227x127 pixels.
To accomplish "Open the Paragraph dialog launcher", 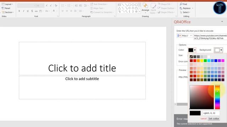I will point(115,16).
